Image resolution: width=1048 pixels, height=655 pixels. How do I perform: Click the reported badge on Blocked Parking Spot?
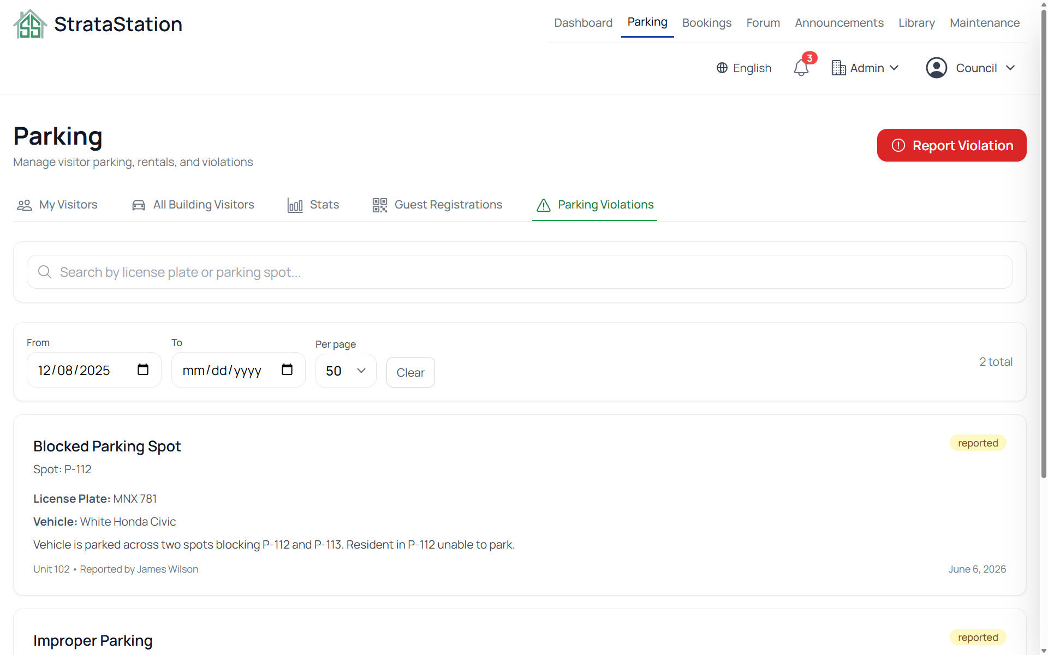[x=978, y=443]
